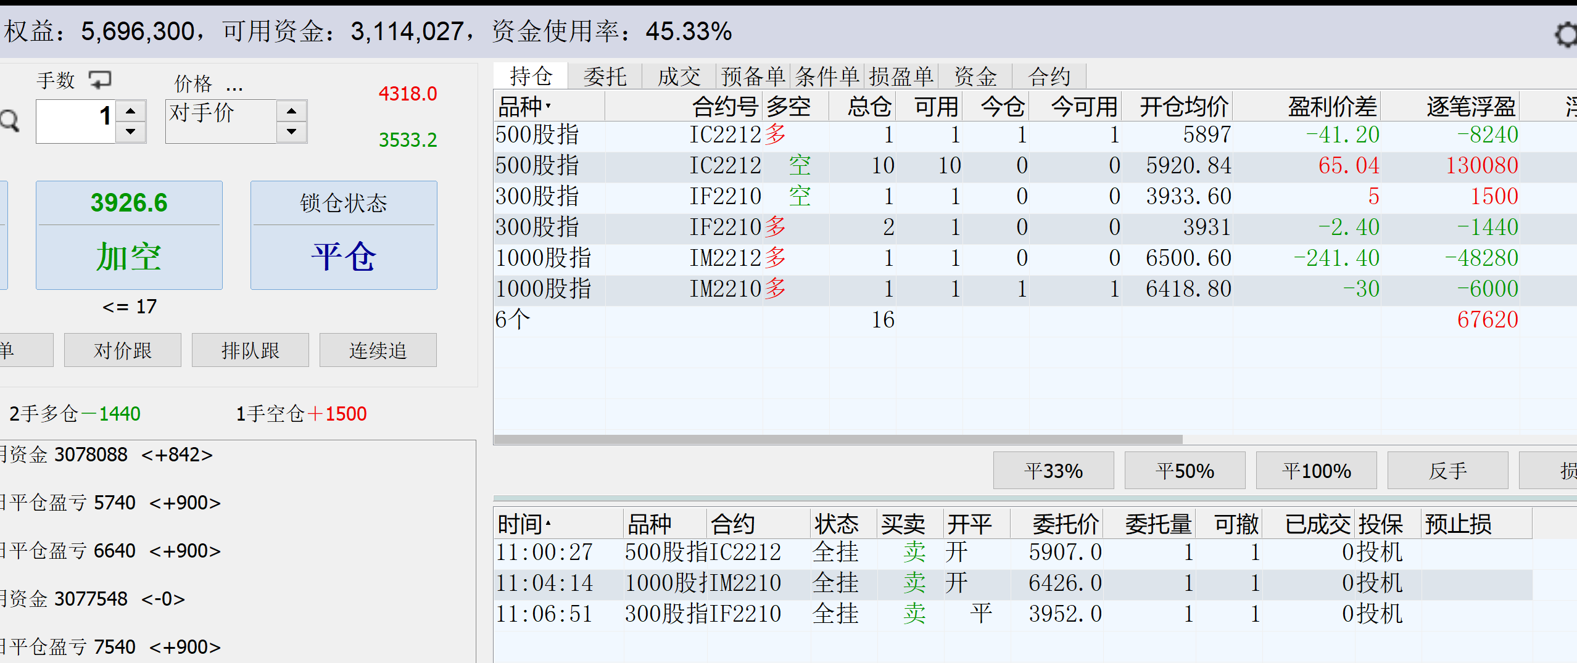This screenshot has width=1577, height=663.
Task: Click the total floating profit 67620
Action: (1488, 319)
